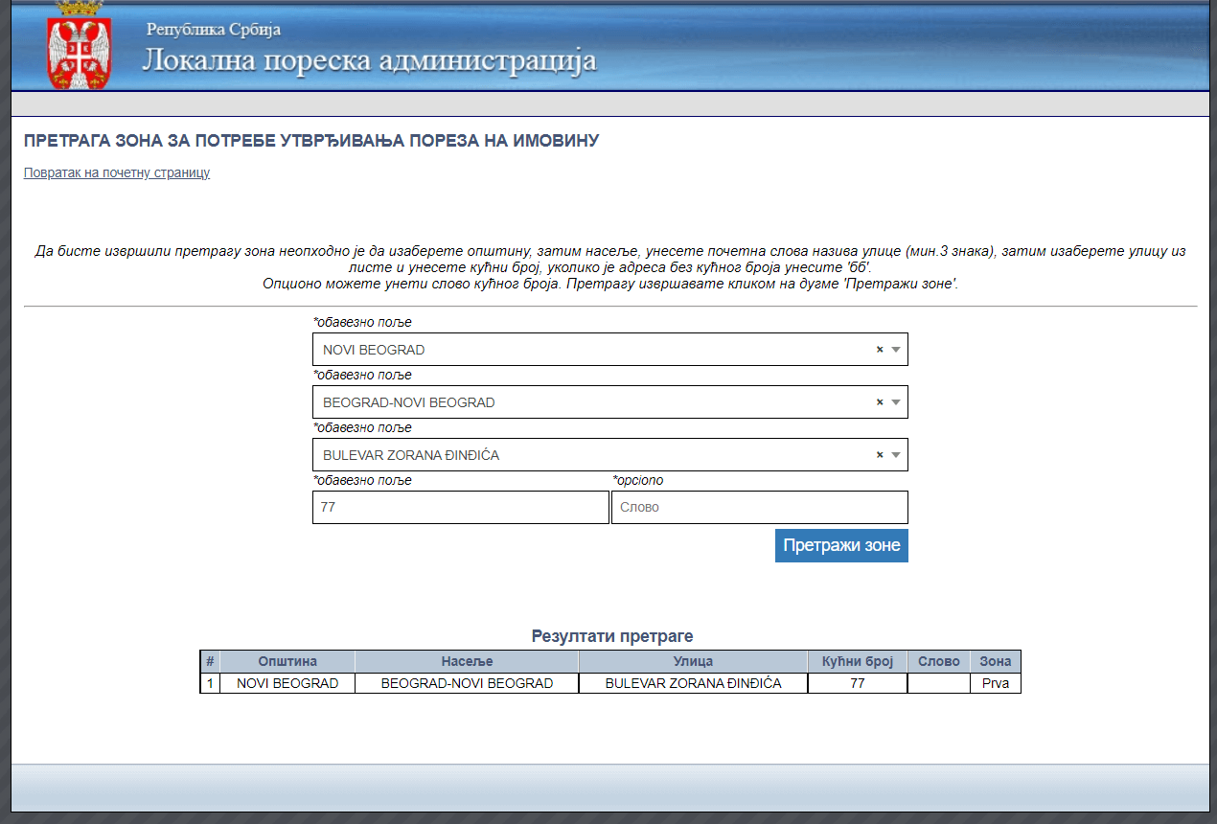The image size is (1217, 824).
Task: Select the NOVI BEOGRAD cell in results table
Action: (x=287, y=683)
